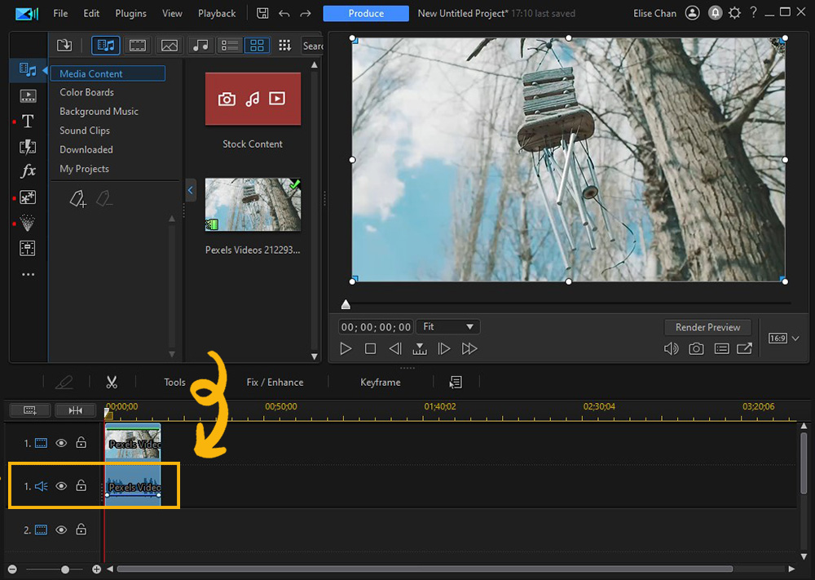Click the scissors split icon above the timeline
This screenshot has height=580, width=815.
pyautogui.click(x=112, y=382)
